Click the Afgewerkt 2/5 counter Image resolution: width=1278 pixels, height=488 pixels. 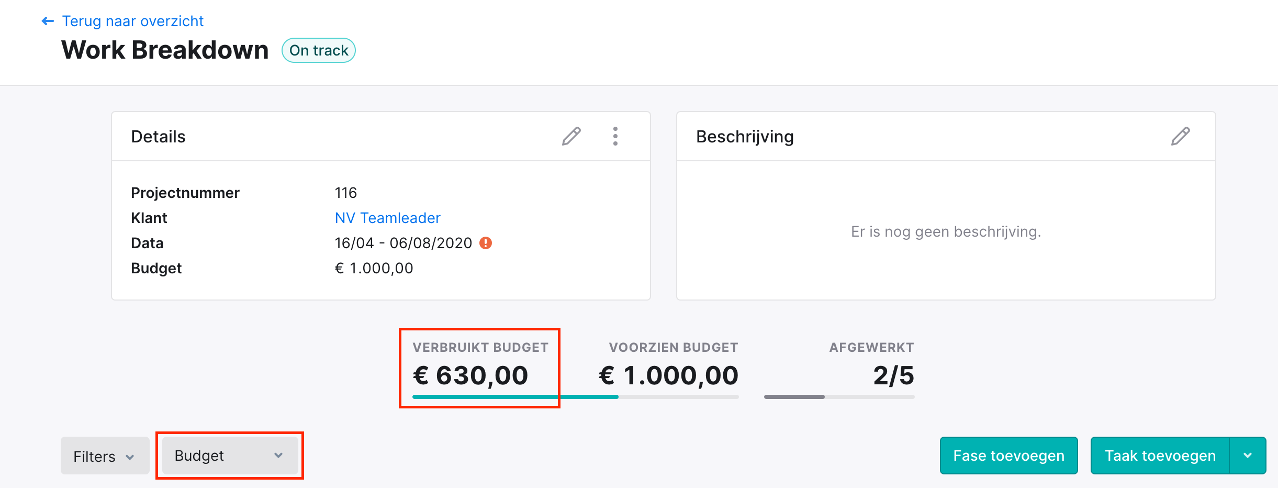pyautogui.click(x=893, y=375)
